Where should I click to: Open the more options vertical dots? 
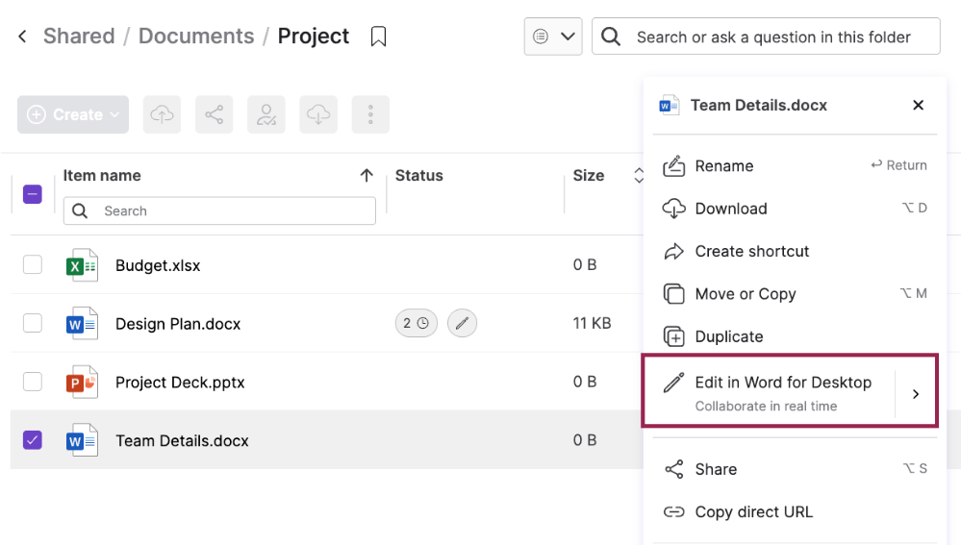pyautogui.click(x=370, y=114)
